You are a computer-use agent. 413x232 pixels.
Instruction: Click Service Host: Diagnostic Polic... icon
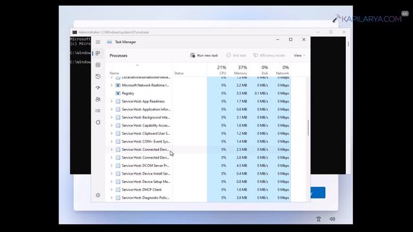tap(118, 198)
